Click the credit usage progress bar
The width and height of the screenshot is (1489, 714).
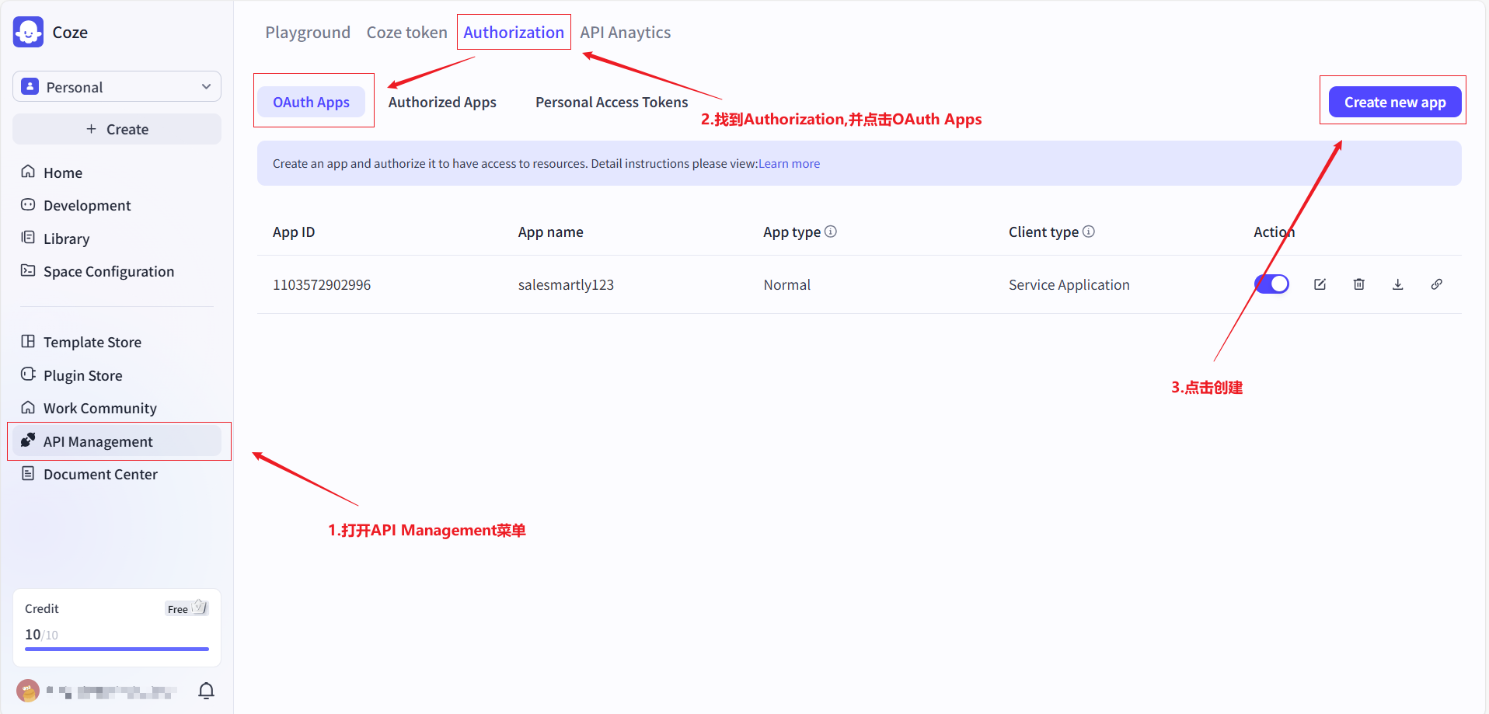117,649
